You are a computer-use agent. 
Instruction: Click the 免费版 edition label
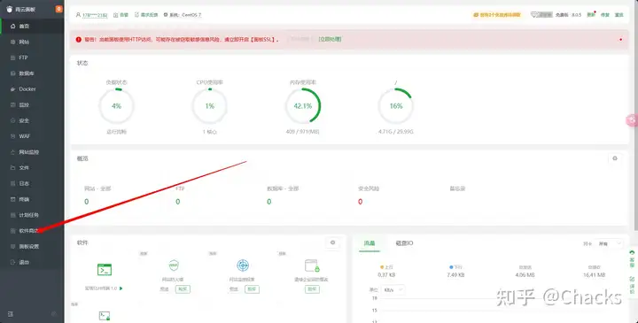coord(562,15)
